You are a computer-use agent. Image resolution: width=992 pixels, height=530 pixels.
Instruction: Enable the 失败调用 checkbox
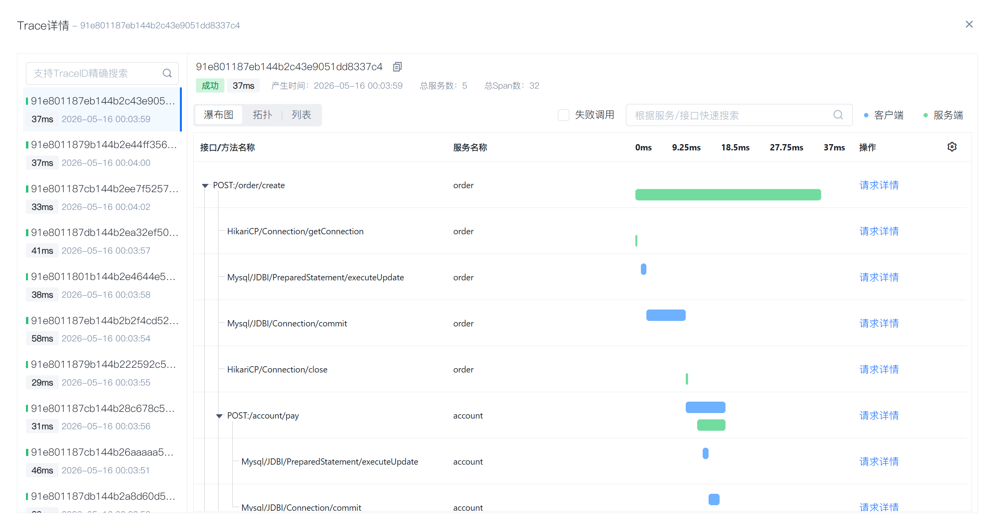coord(563,115)
